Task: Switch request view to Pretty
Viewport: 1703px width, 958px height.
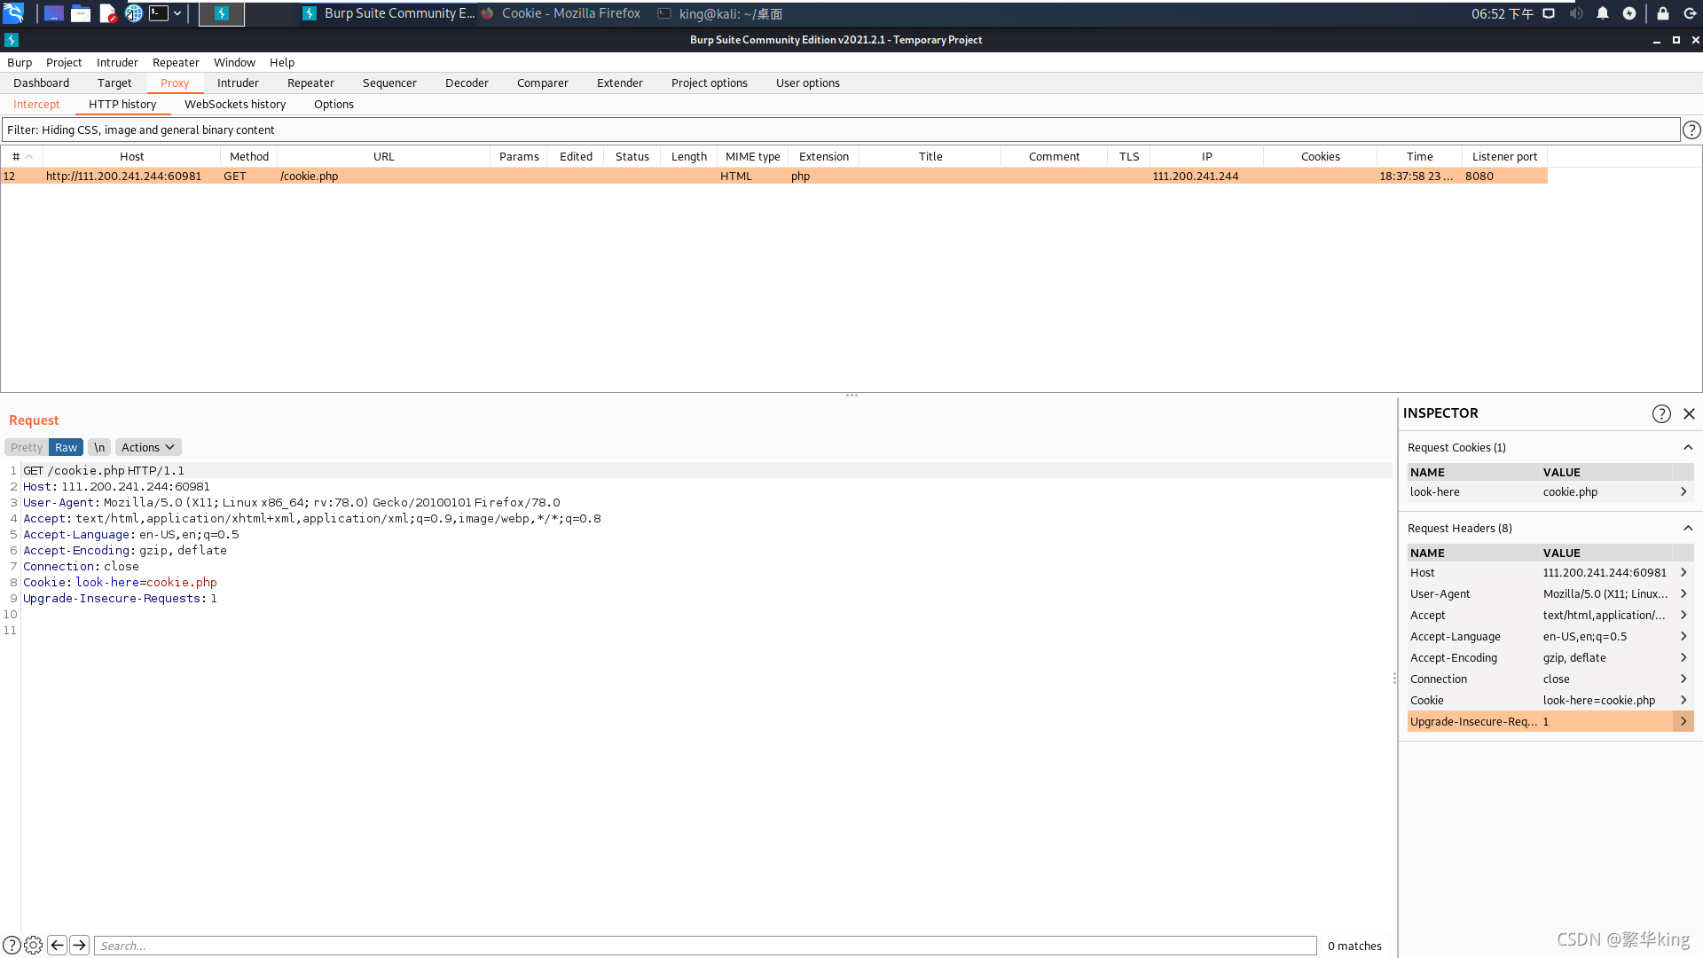Action: coord(27,448)
